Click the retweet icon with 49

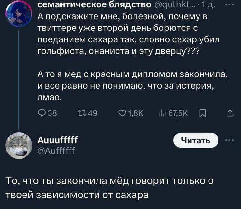point(81,113)
